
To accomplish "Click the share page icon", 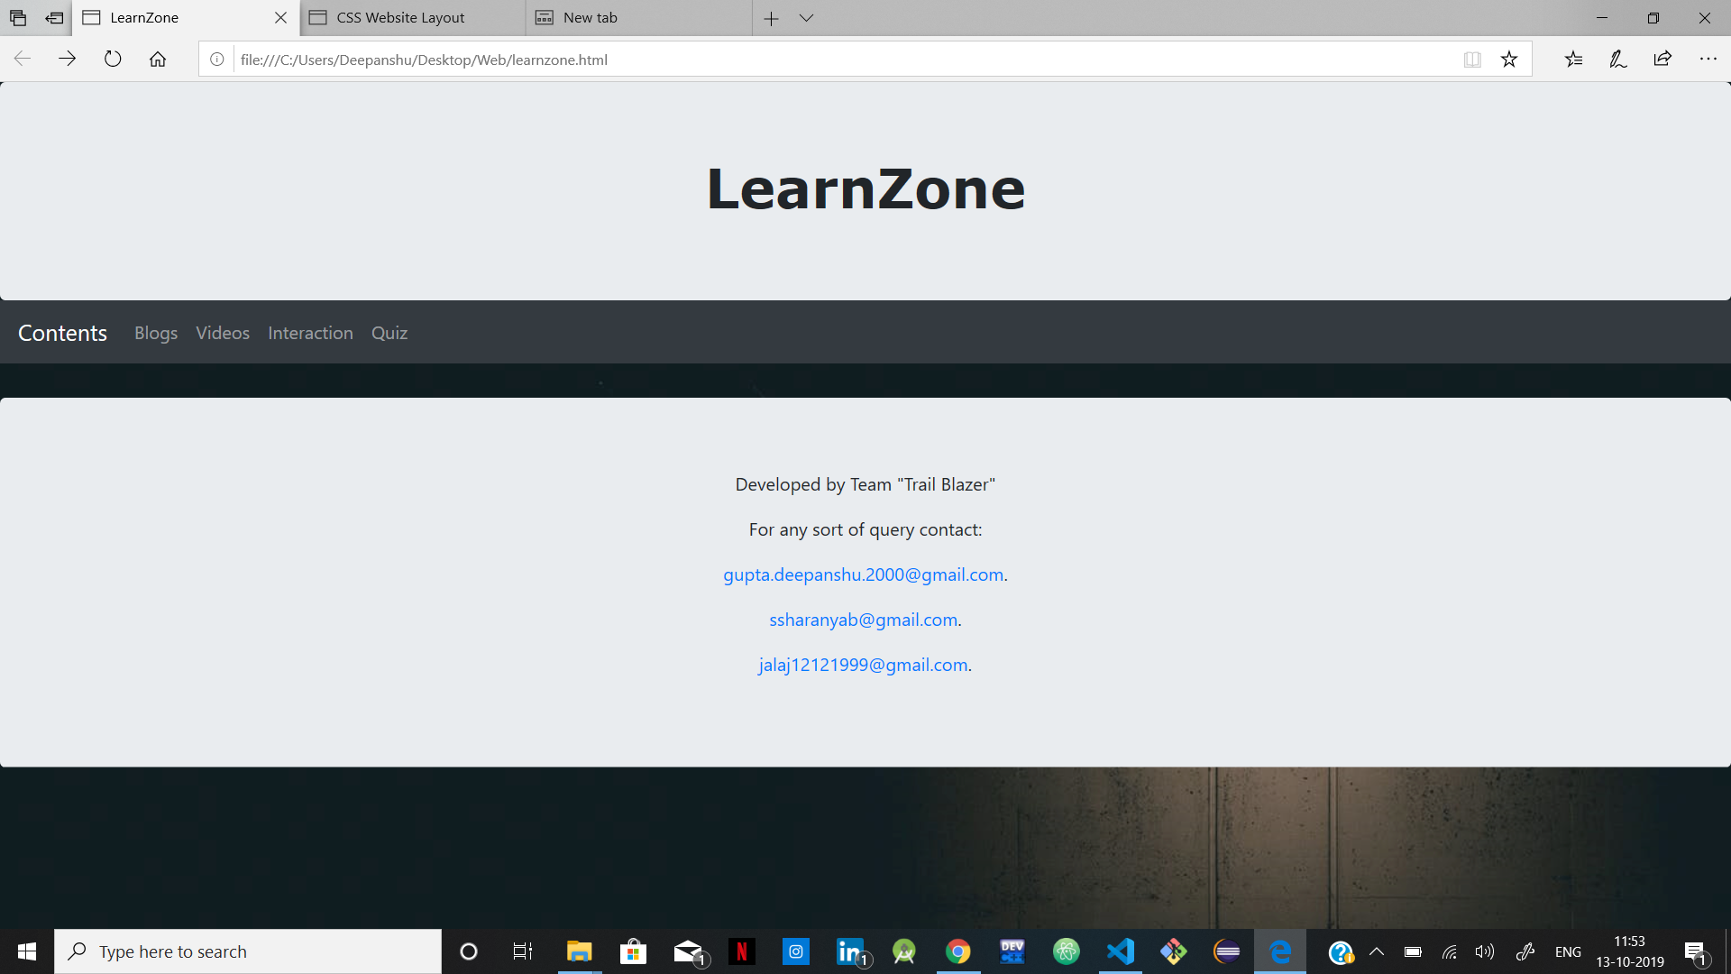I will pos(1662,60).
